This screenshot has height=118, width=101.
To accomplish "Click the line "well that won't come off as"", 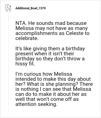I will pos(47,99).
